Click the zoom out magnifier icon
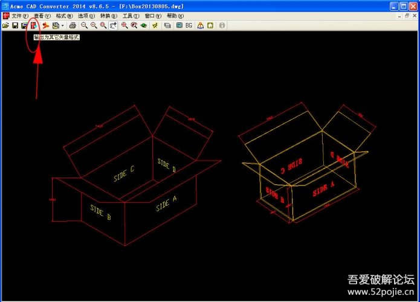420x302 pixels. [x=84, y=26]
